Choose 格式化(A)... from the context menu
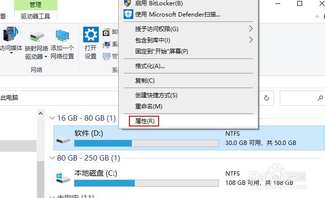Image resolution: width=325 pixels, height=198 pixels. [150, 66]
